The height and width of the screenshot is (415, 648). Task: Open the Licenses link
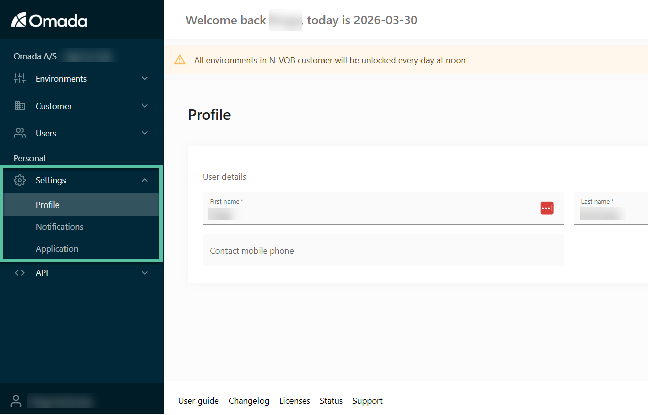pos(295,401)
